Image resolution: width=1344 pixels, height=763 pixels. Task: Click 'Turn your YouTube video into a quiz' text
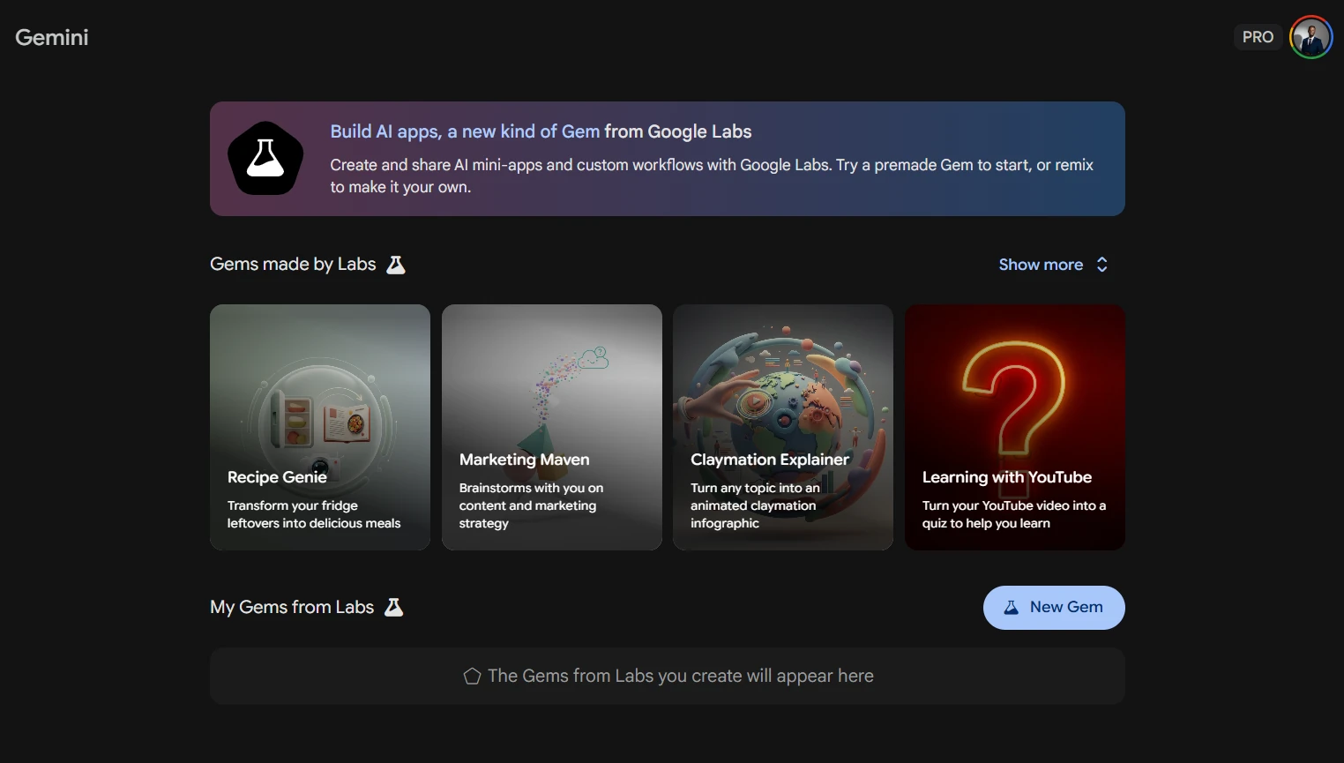point(1014,514)
